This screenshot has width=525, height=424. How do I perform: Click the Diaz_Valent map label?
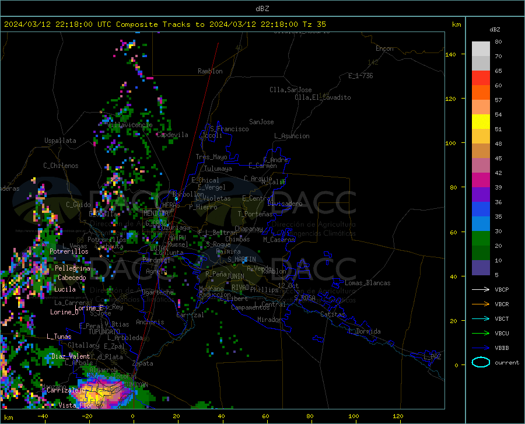coord(71,356)
